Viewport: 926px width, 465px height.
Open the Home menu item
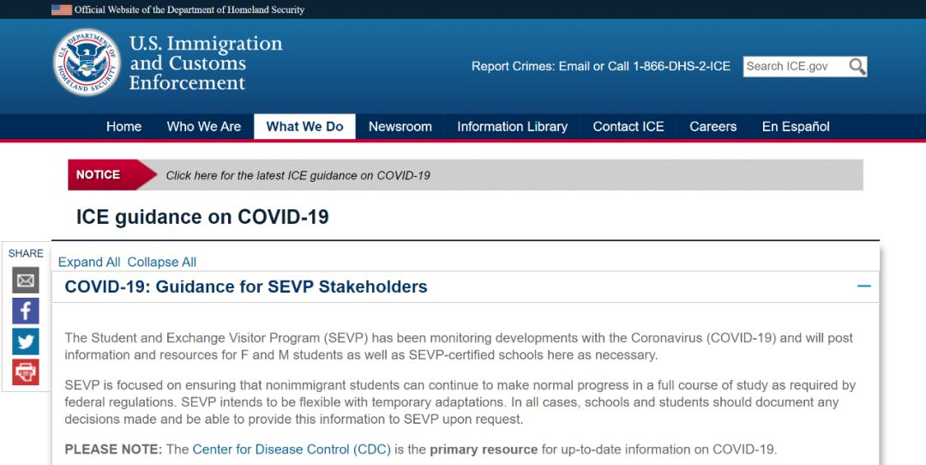click(x=123, y=126)
